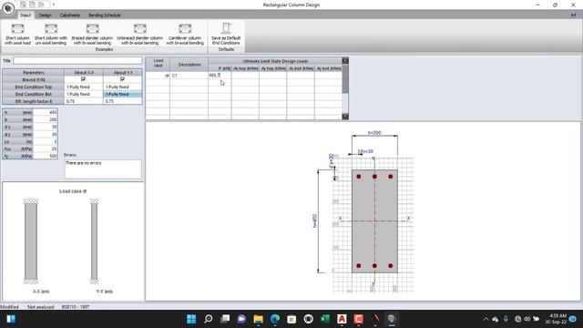The height and width of the screenshot is (328, 583).
Task: Click the first quick access toolbar icon
Action: coord(23,5)
